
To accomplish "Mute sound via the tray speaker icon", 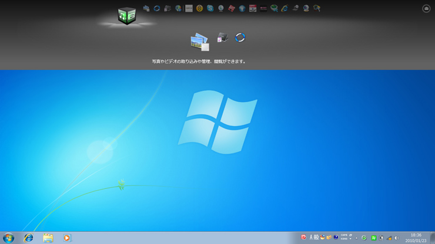I will pyautogui.click(x=396, y=238).
